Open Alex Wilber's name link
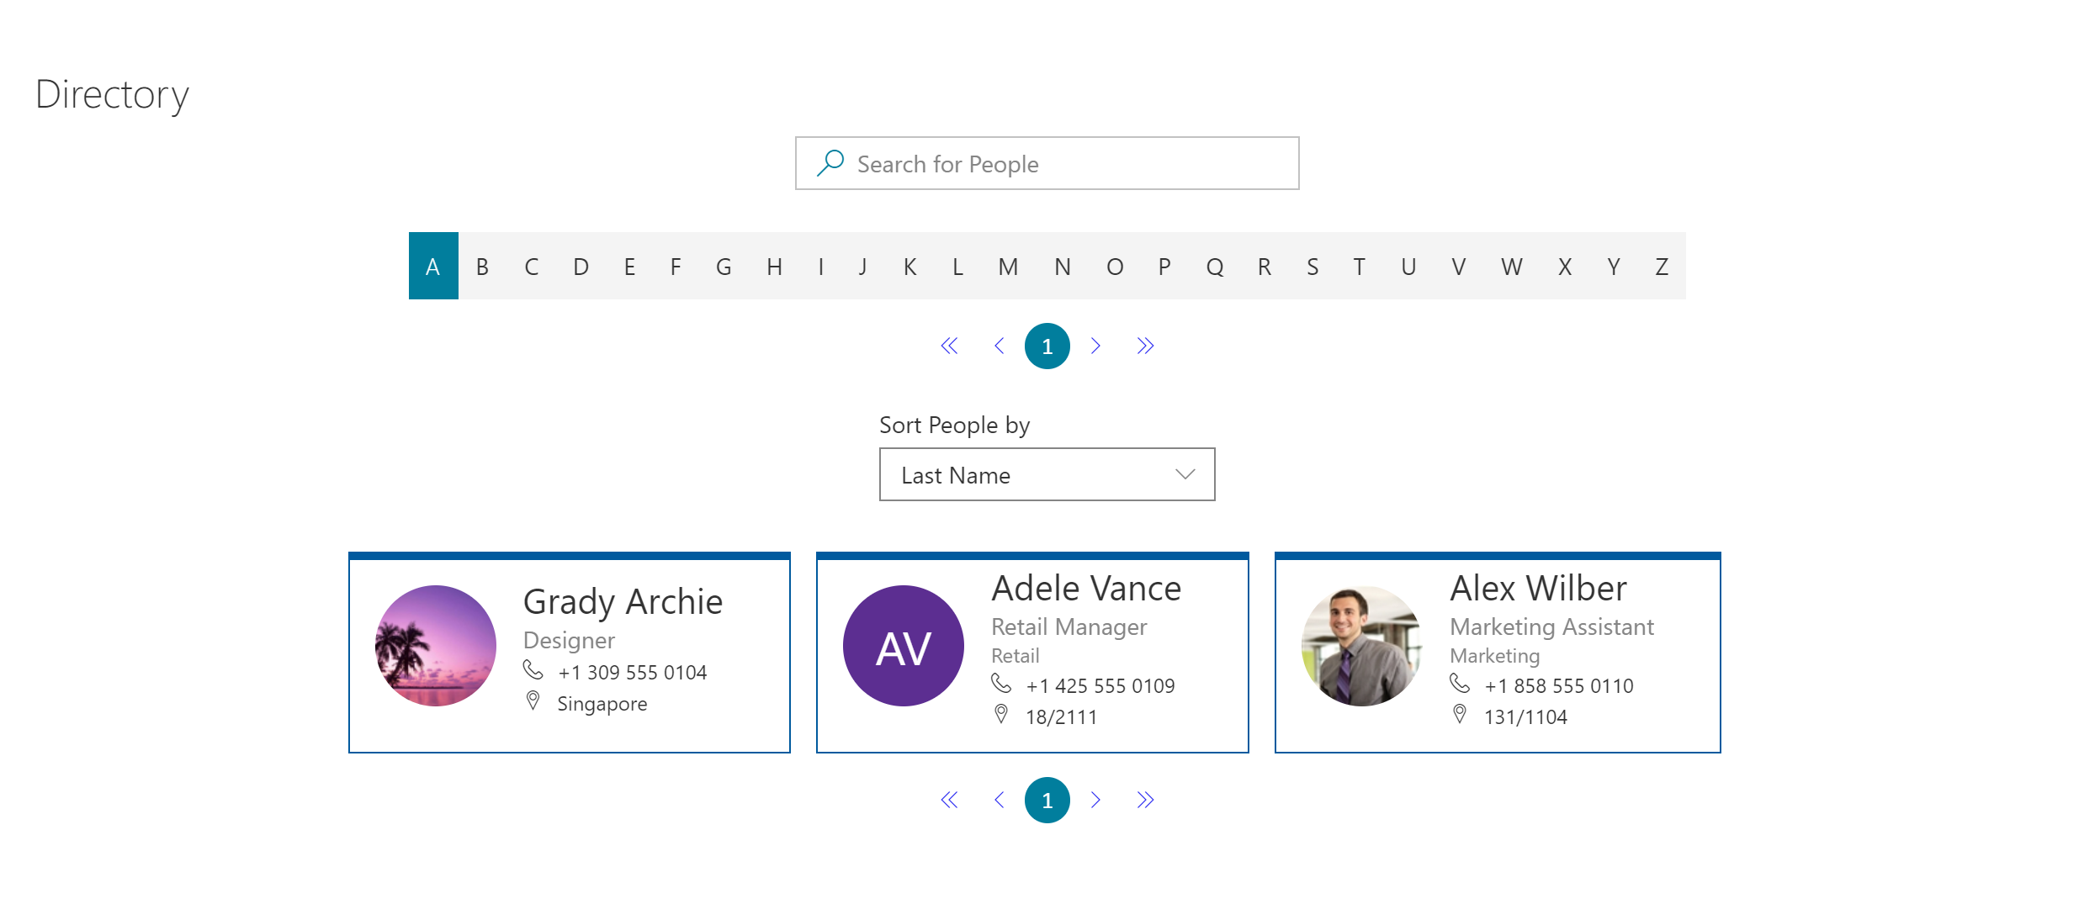Viewport: 2100px width, 904px height. point(1538,588)
